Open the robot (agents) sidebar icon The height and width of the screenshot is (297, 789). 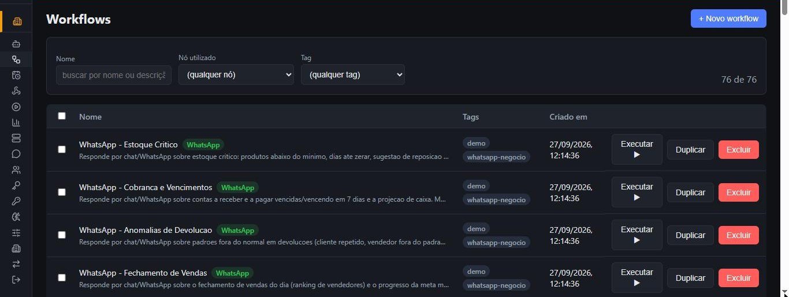[16, 44]
